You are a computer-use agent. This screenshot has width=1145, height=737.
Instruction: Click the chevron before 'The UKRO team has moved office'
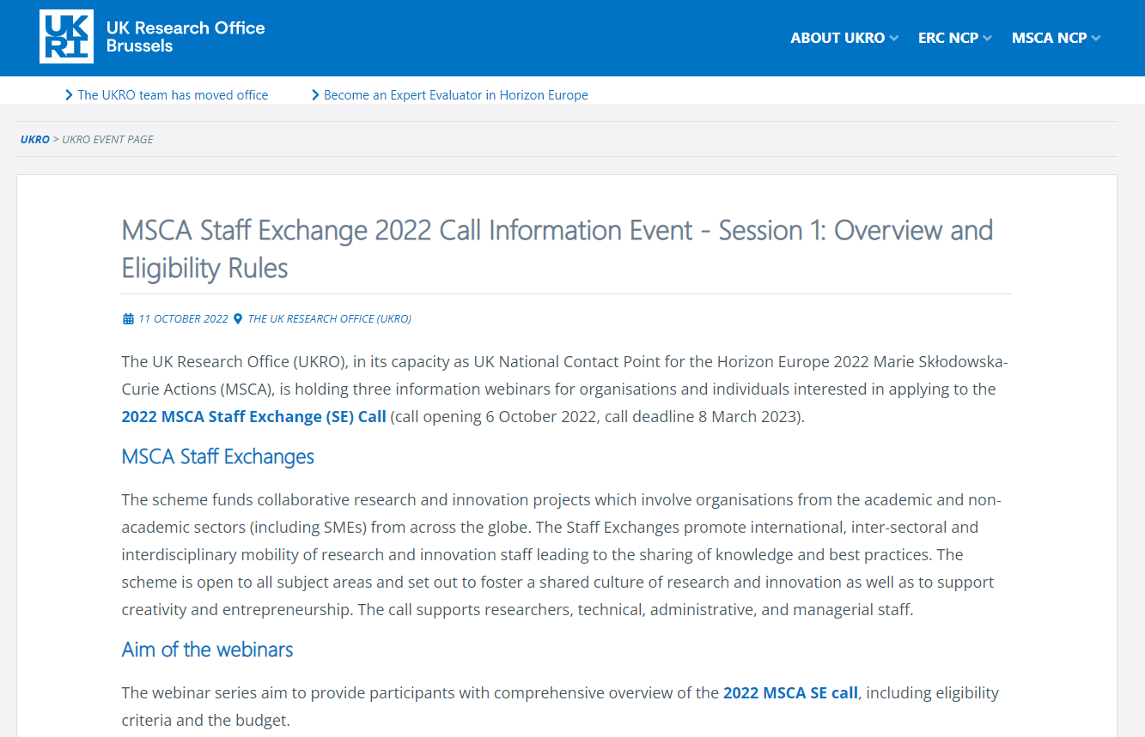tap(69, 95)
